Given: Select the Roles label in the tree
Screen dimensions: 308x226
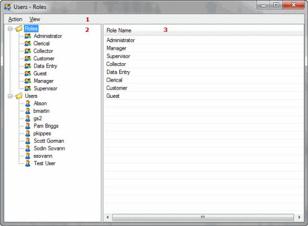Looking at the screenshot, I should (31, 29).
